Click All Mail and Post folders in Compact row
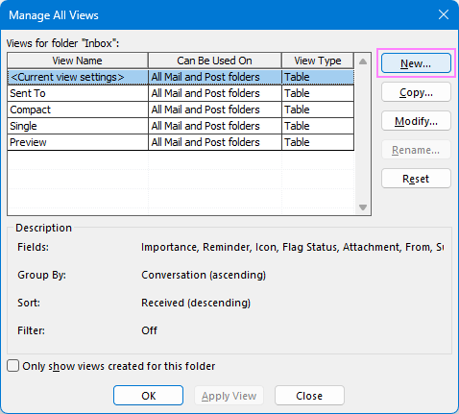 pyautogui.click(x=215, y=110)
